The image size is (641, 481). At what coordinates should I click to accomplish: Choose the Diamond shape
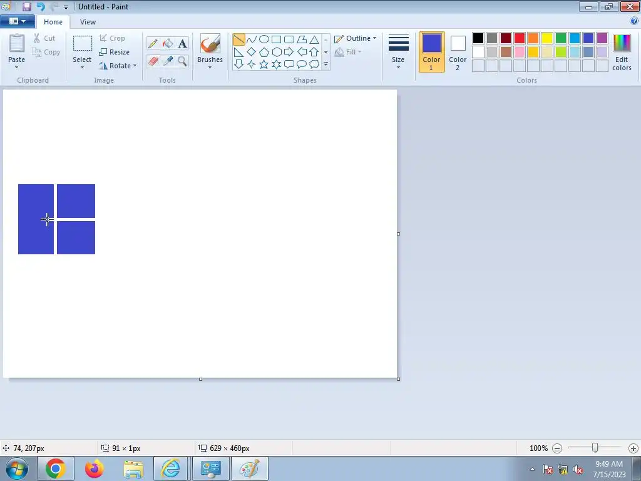click(252, 52)
